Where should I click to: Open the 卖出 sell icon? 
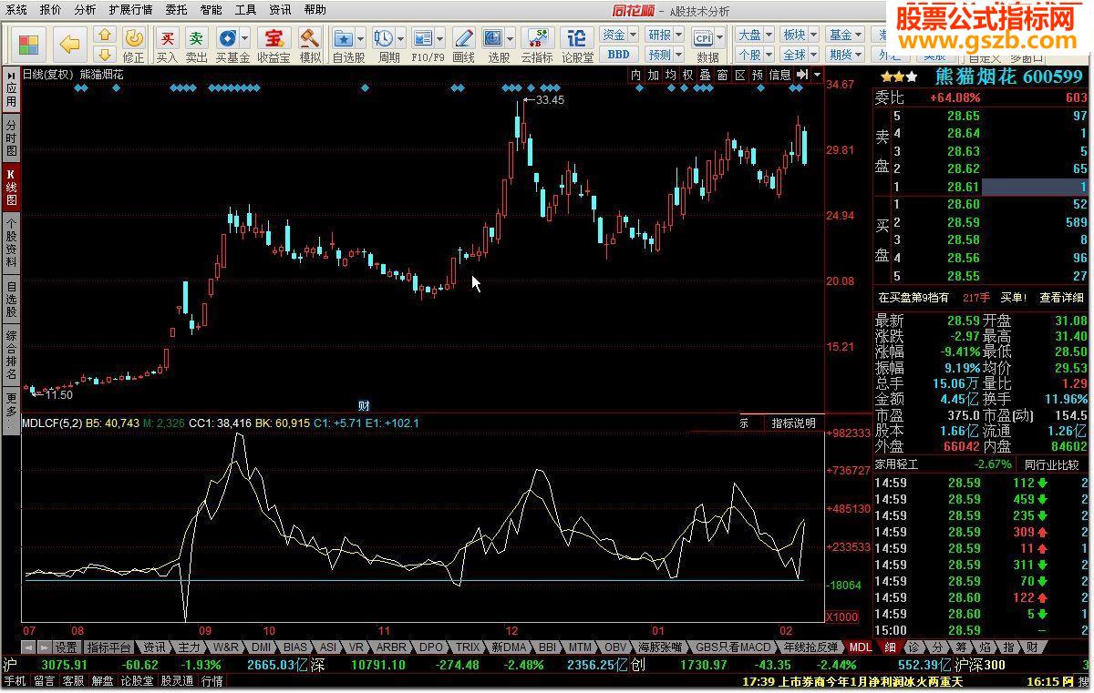[x=196, y=45]
